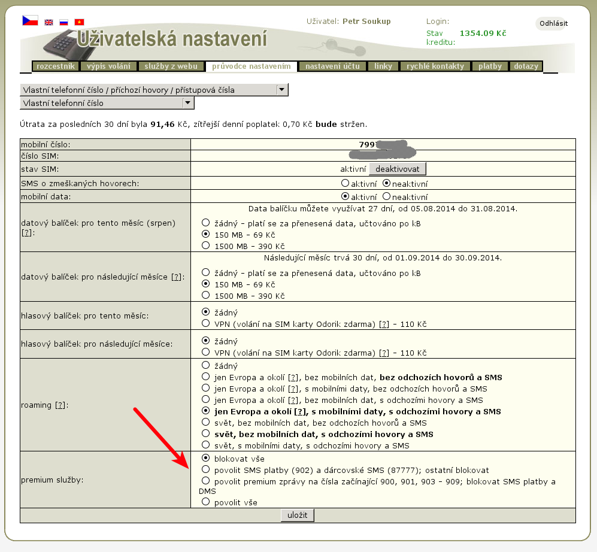The height and width of the screenshot is (552, 597).
Task: Choose roaming option žádný
Action: [206, 365]
